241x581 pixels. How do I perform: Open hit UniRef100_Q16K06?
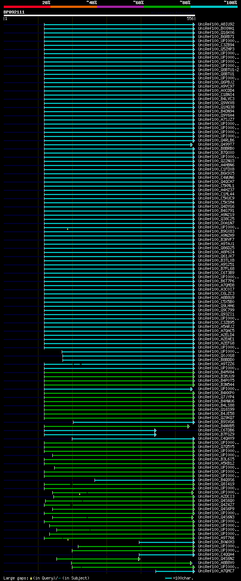pos(216,33)
